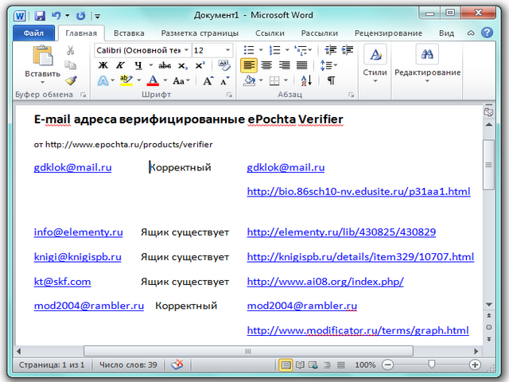Switch to Рецензирование tab
This screenshot has width=509, height=382.
click(388, 33)
